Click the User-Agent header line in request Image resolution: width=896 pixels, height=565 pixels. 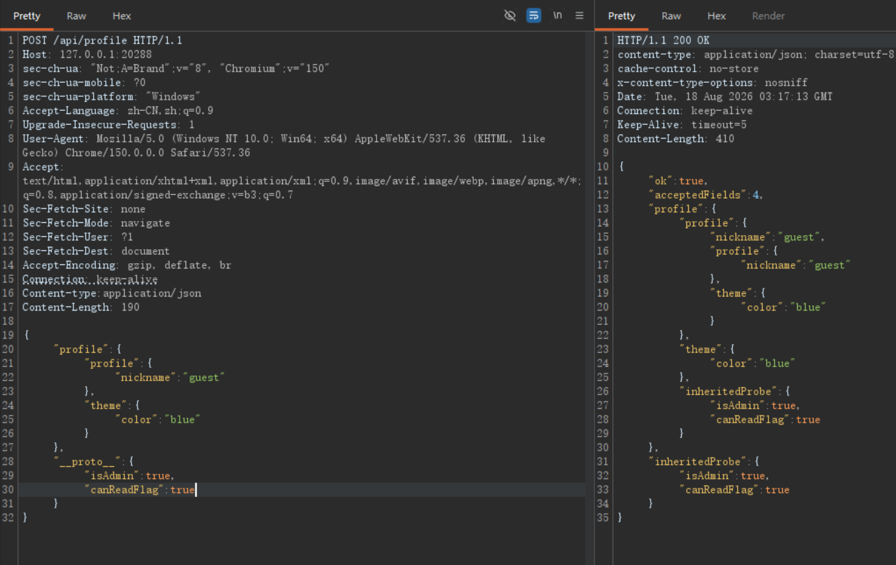284,146
